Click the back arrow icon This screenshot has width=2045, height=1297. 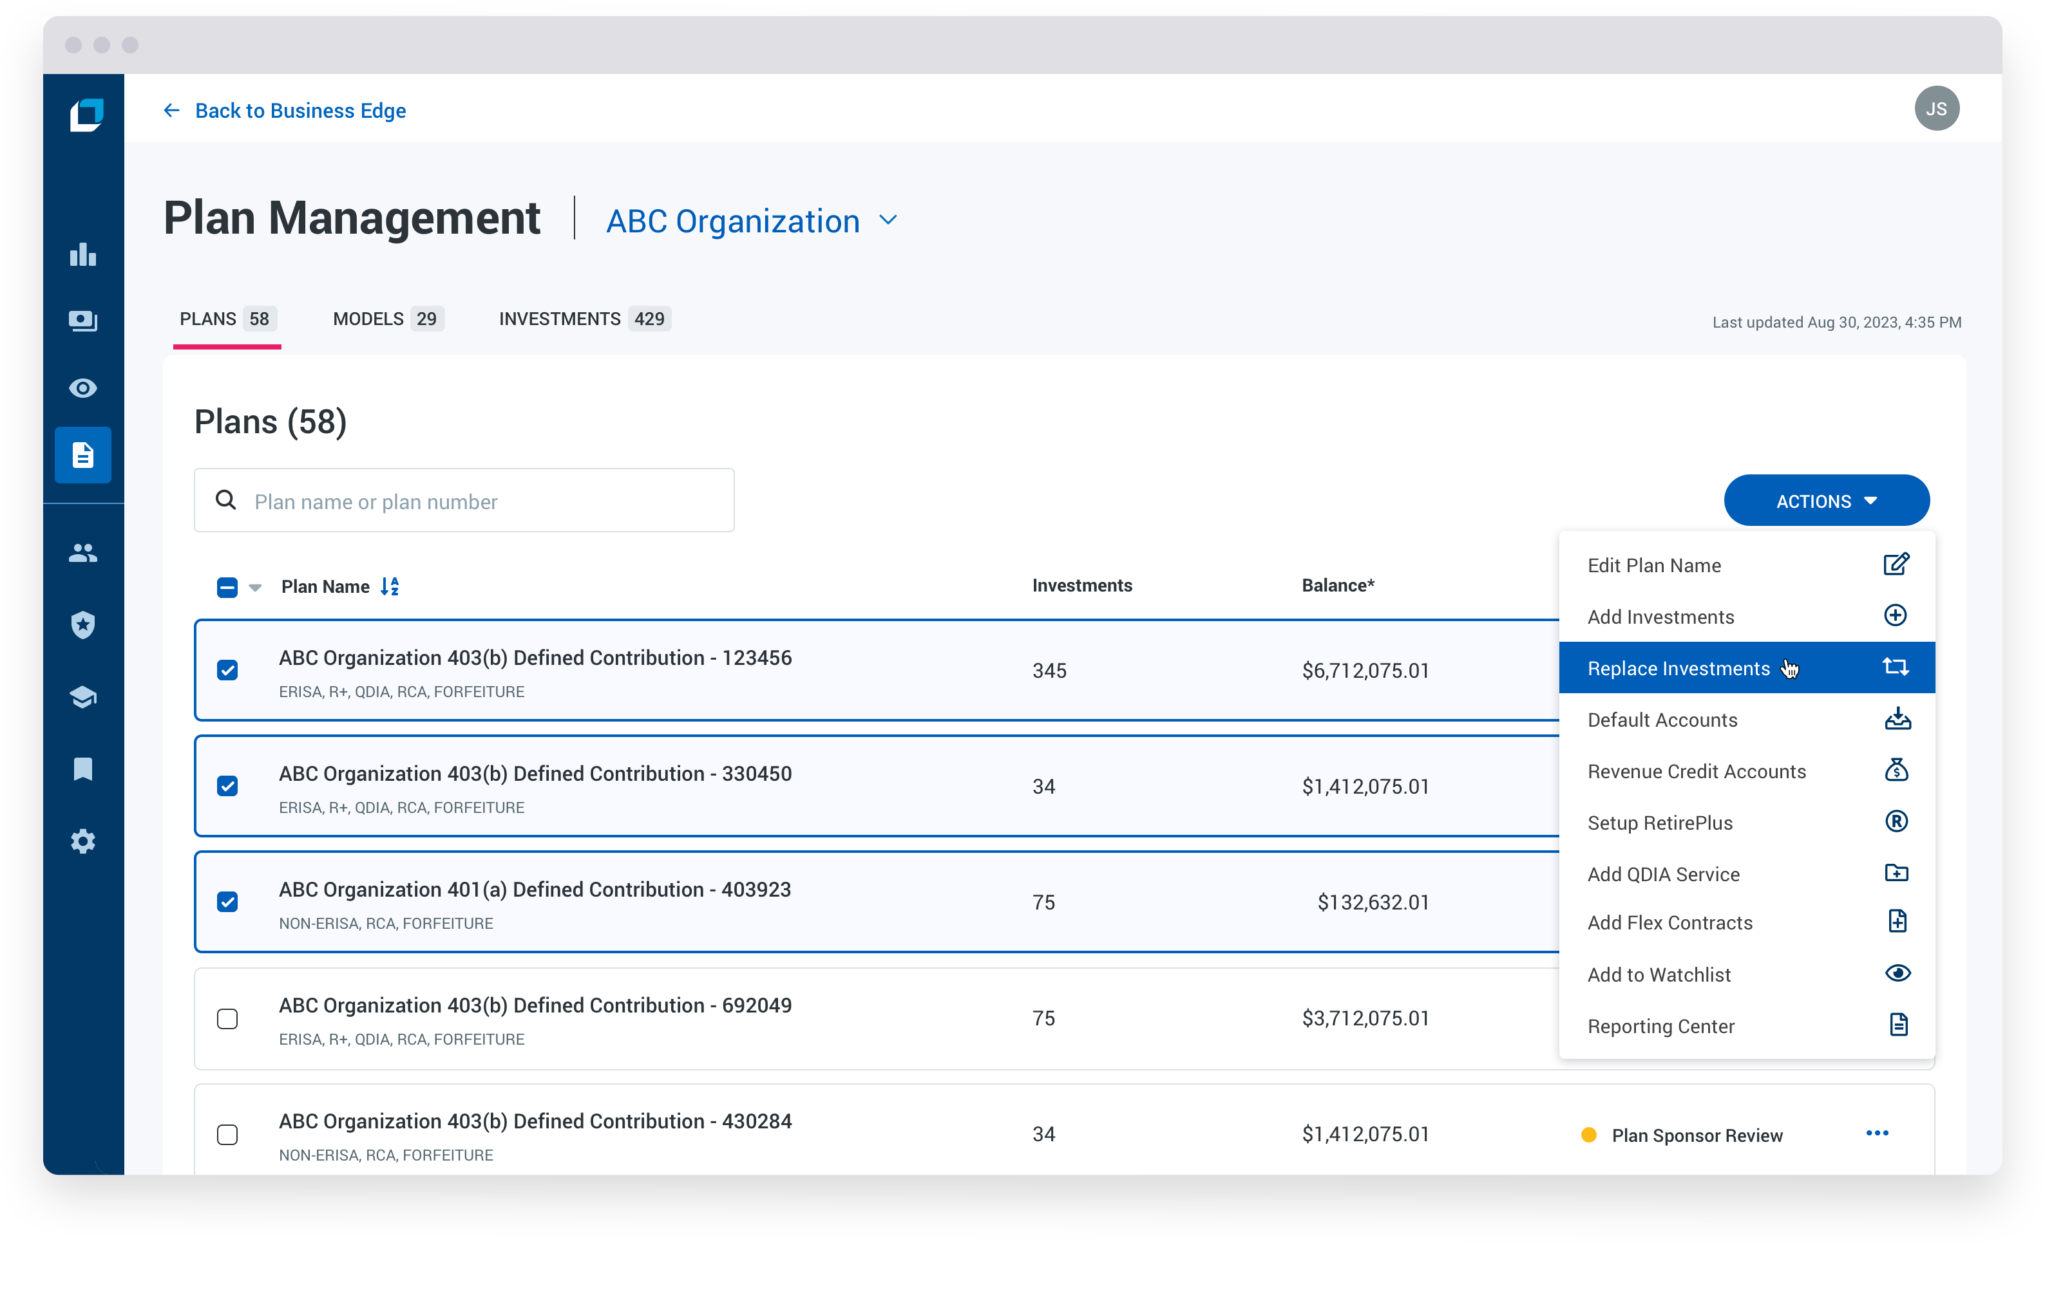[x=171, y=110]
